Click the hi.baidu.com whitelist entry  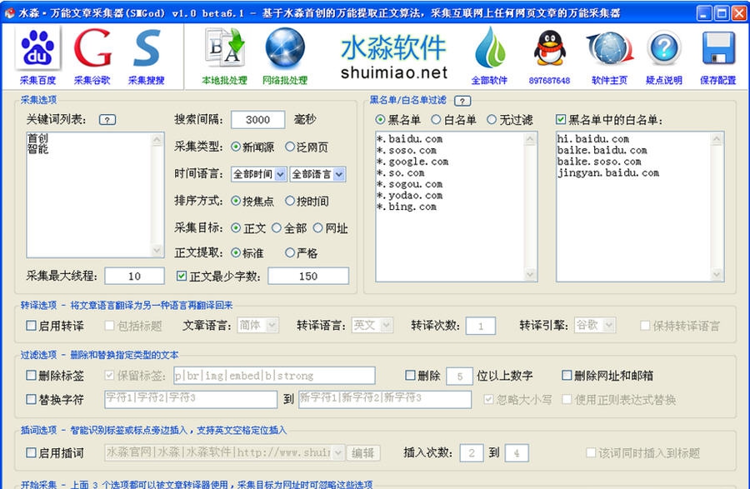[x=592, y=138]
